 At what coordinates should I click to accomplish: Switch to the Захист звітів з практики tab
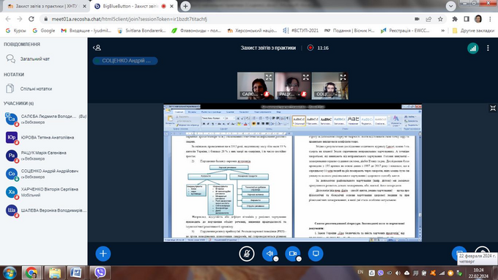point(46,6)
